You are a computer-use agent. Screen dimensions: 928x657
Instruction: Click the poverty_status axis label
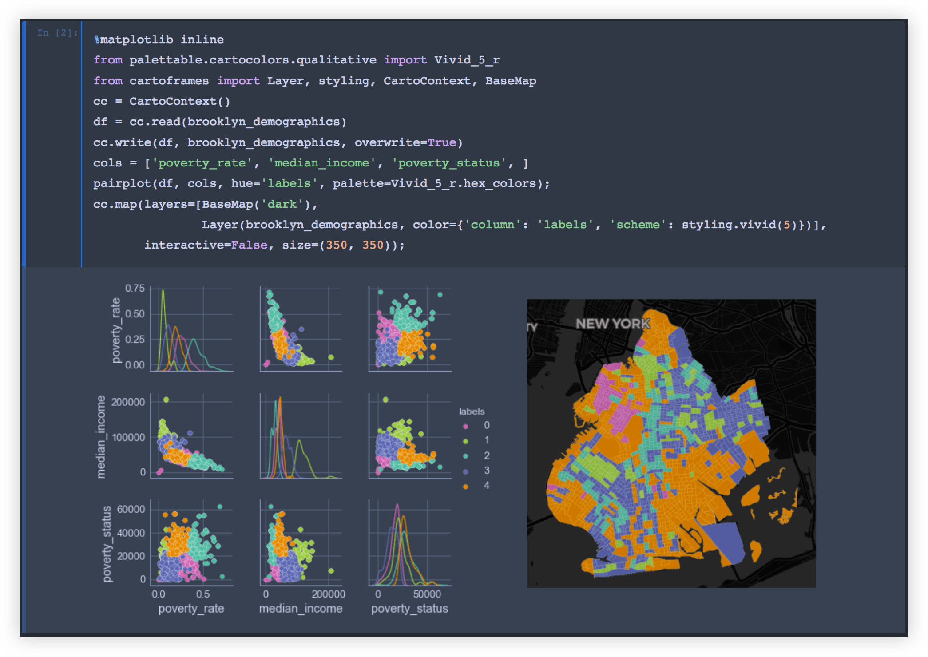tap(410, 609)
